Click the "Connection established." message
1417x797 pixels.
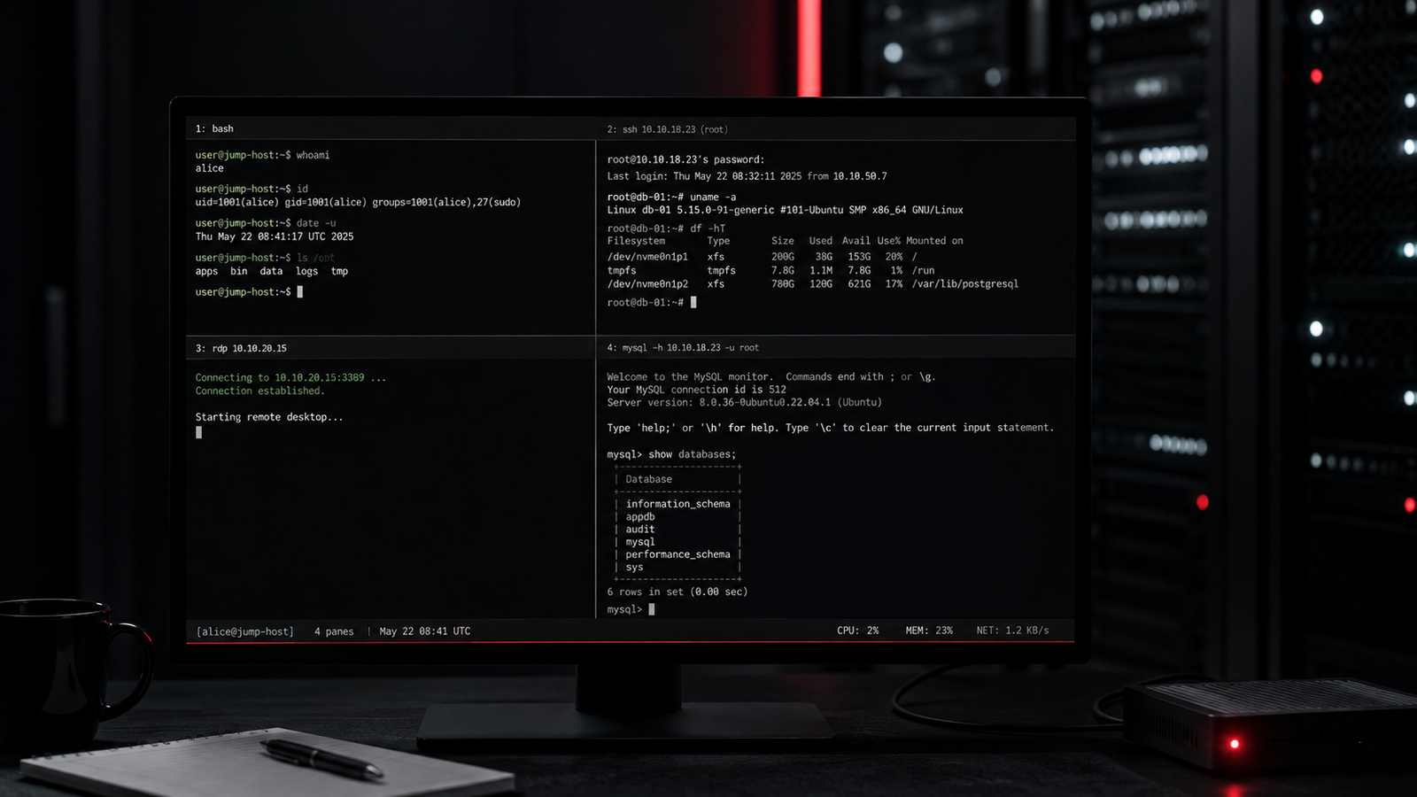tap(259, 391)
